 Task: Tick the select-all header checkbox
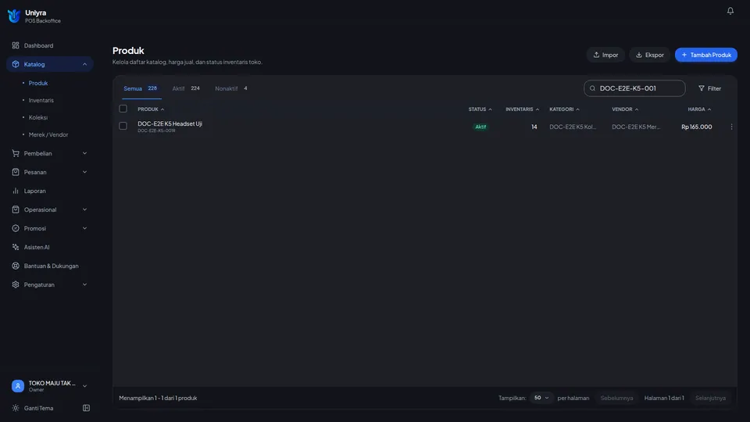[123, 109]
